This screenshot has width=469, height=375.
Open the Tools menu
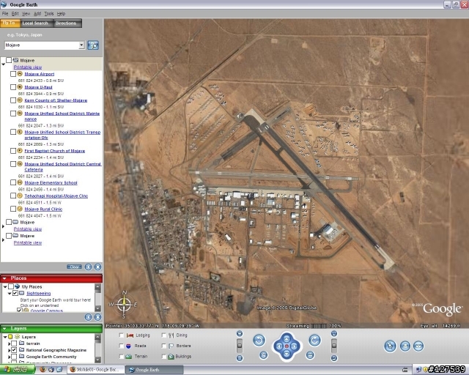pyautogui.click(x=49, y=14)
